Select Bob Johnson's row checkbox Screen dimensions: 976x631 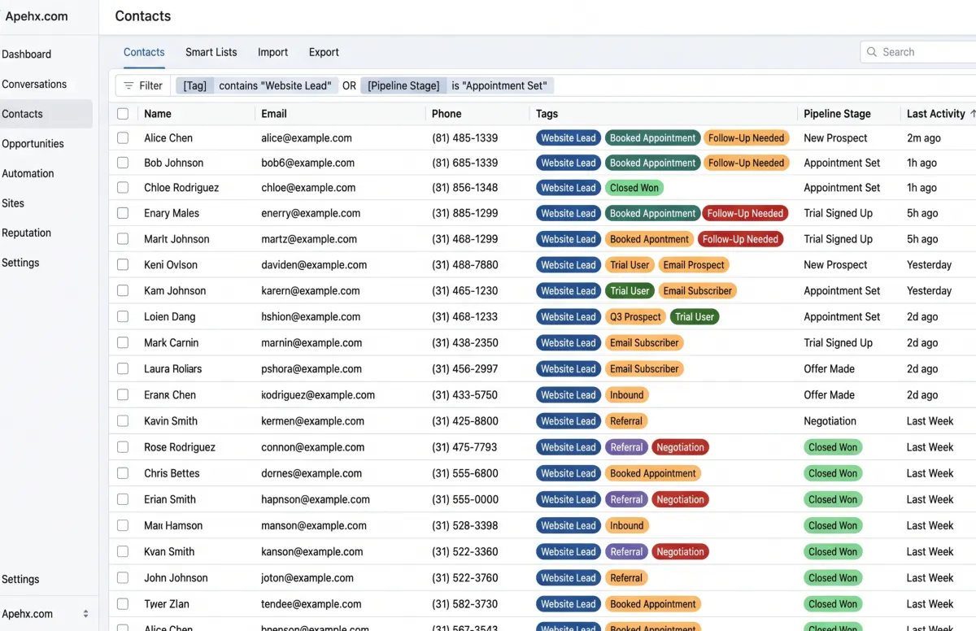tap(123, 163)
